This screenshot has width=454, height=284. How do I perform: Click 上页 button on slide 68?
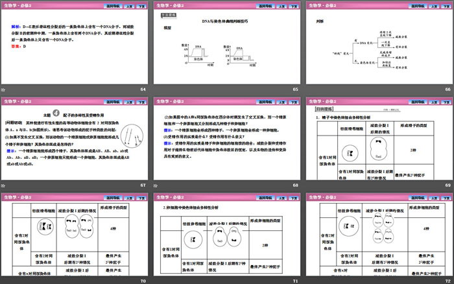pyautogui.click(x=281, y=102)
